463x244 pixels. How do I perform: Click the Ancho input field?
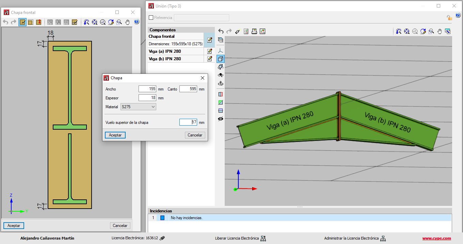point(147,89)
